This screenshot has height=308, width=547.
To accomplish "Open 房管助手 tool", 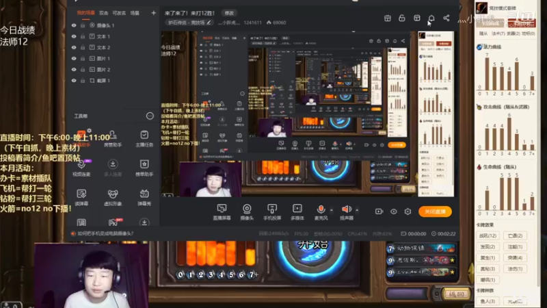I will pos(113,139).
